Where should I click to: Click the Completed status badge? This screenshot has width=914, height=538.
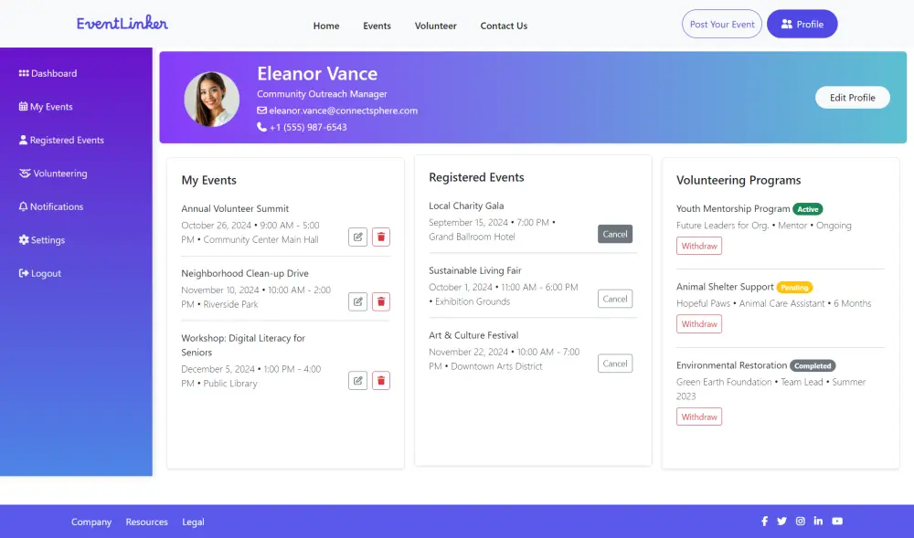click(x=813, y=365)
